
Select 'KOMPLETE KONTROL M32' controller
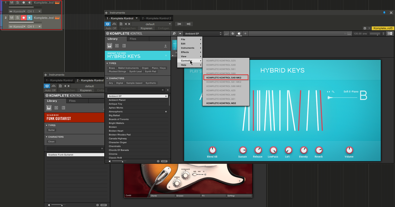(226, 103)
